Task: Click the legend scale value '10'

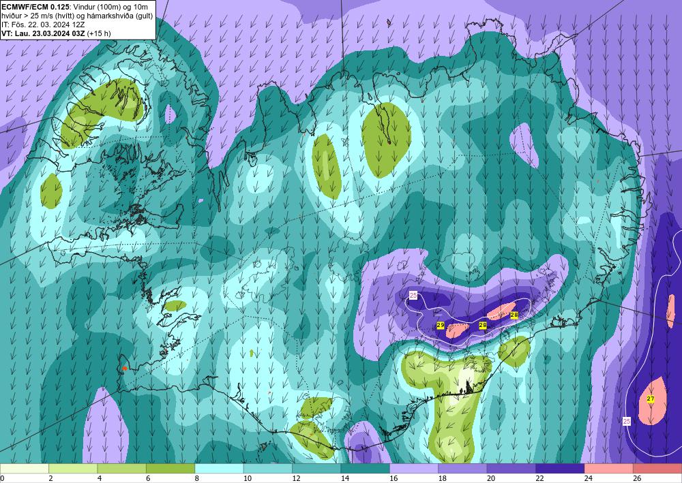Action: [248, 479]
